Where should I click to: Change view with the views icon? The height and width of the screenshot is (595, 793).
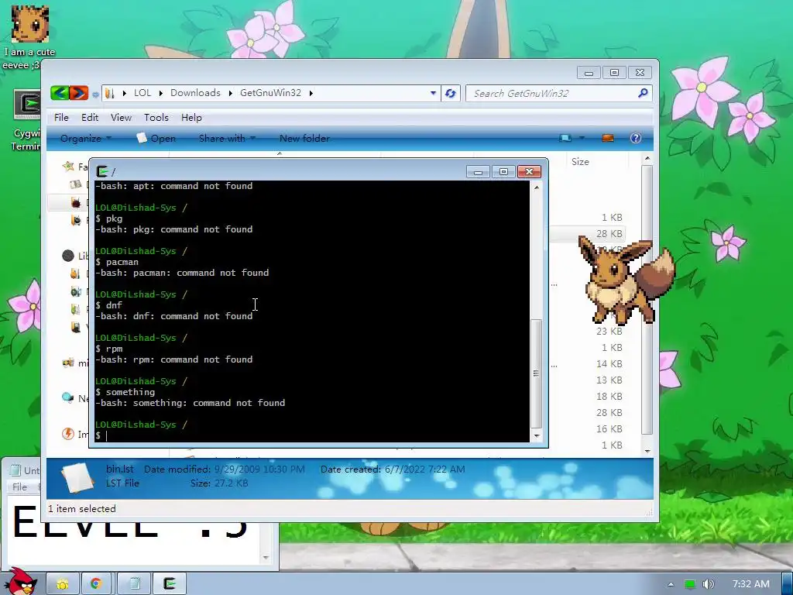click(x=565, y=138)
